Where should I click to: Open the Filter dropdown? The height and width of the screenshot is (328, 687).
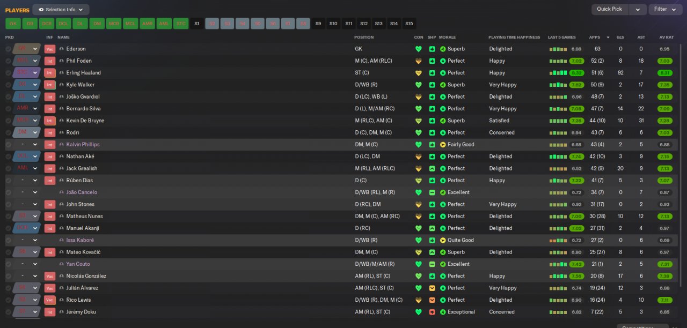665,9
